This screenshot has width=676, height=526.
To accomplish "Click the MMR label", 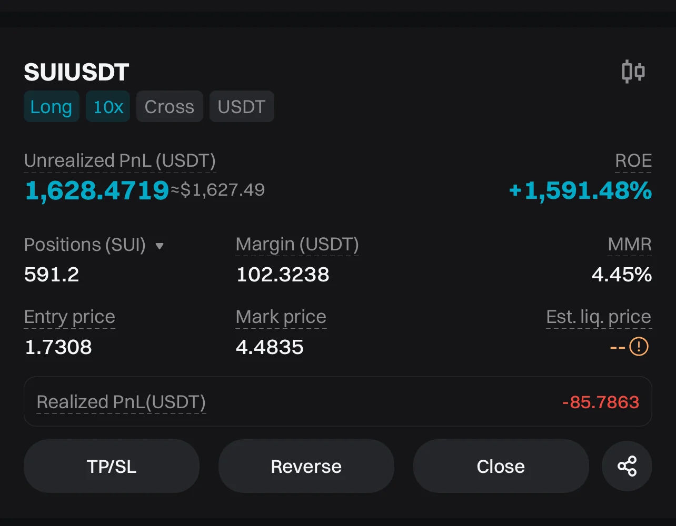I will click(x=630, y=245).
